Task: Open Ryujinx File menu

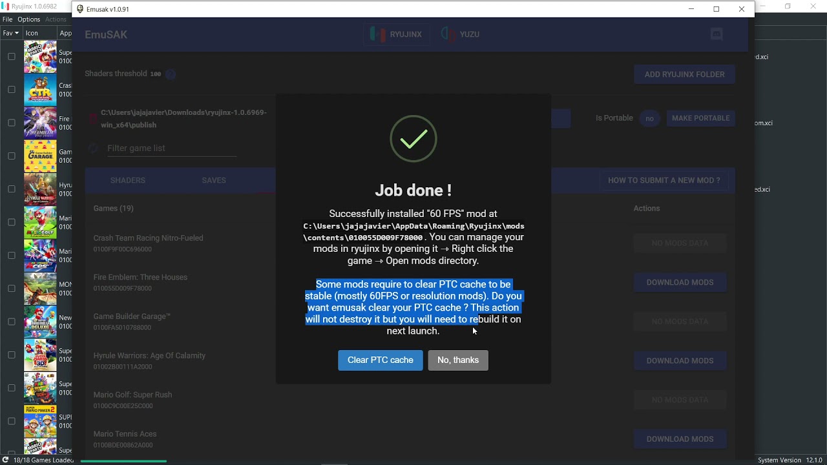Action: click(x=8, y=19)
